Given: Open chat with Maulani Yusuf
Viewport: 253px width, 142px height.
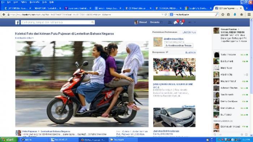Looking at the screenshot, I should (231, 81).
